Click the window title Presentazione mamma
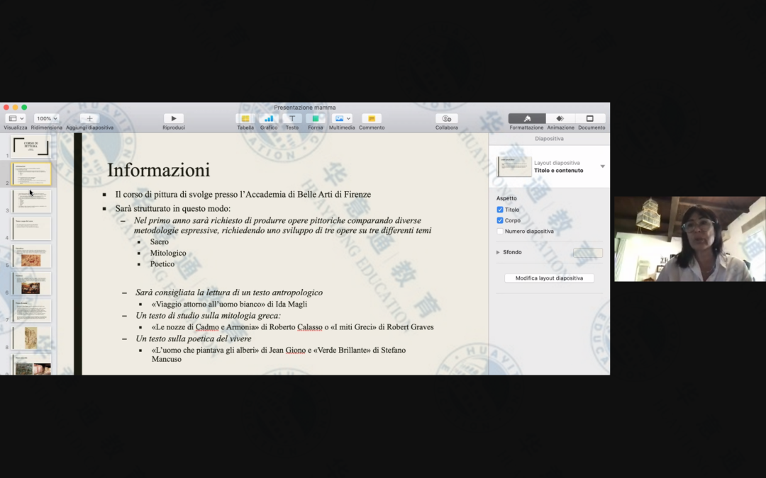This screenshot has width=766, height=478. [305, 108]
